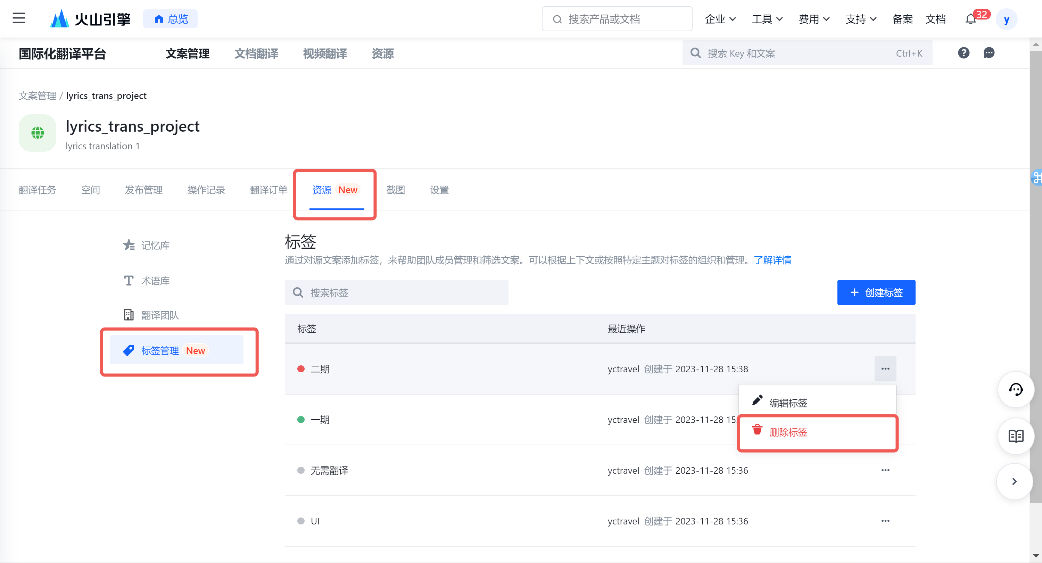The width and height of the screenshot is (1042, 563).
Task: Expand the 费用 dropdown menu
Action: coord(814,19)
